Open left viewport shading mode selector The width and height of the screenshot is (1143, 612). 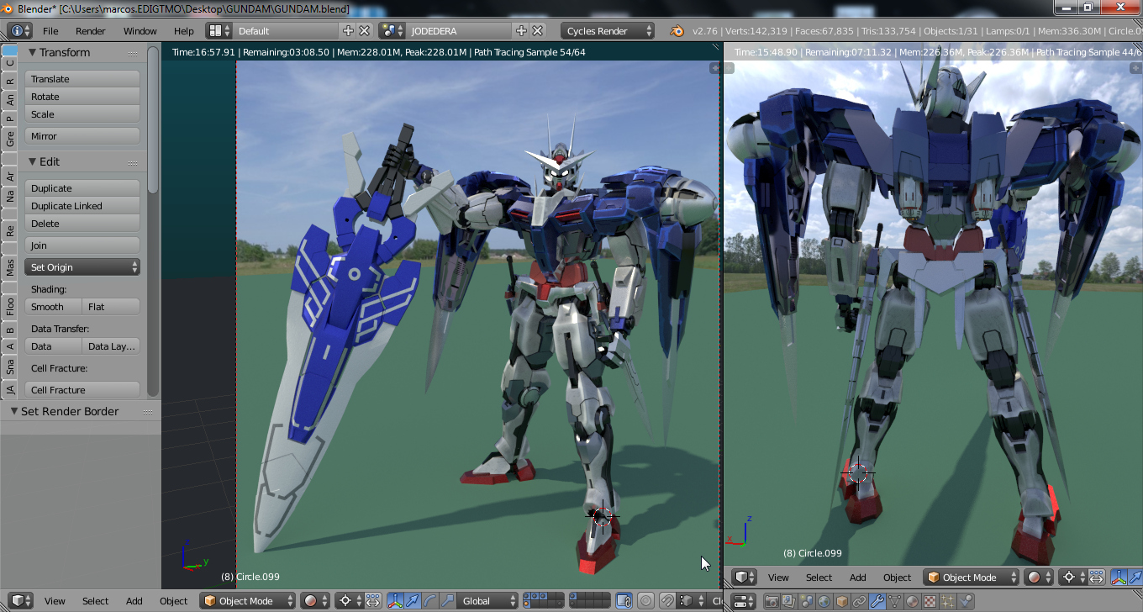pyautogui.click(x=315, y=601)
